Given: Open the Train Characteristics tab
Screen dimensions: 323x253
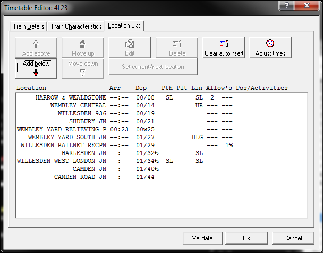Looking at the screenshot, I should 76,26.
